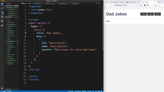164x92 pixels.
Task: Open the Chrome profile avatar icon
Action: pos(159,5)
